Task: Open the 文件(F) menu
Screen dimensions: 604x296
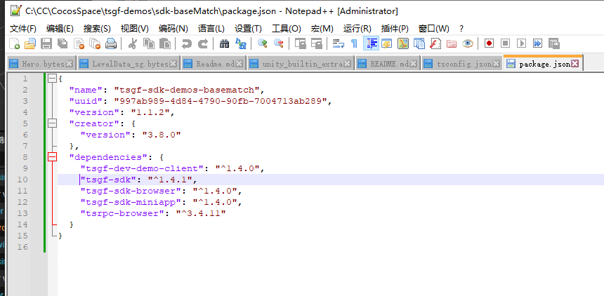Action: pos(22,29)
